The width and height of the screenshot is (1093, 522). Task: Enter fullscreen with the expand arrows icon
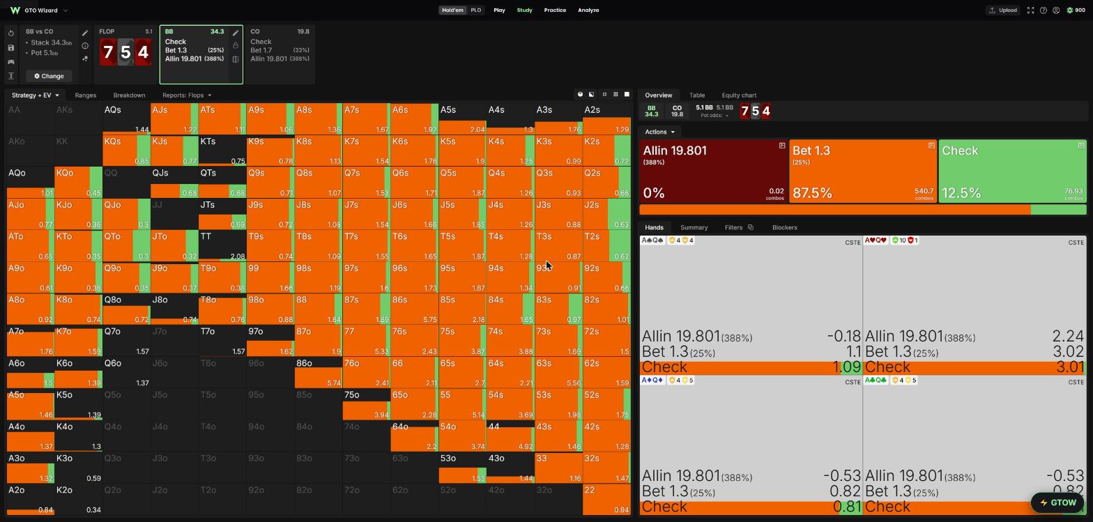(x=1030, y=10)
